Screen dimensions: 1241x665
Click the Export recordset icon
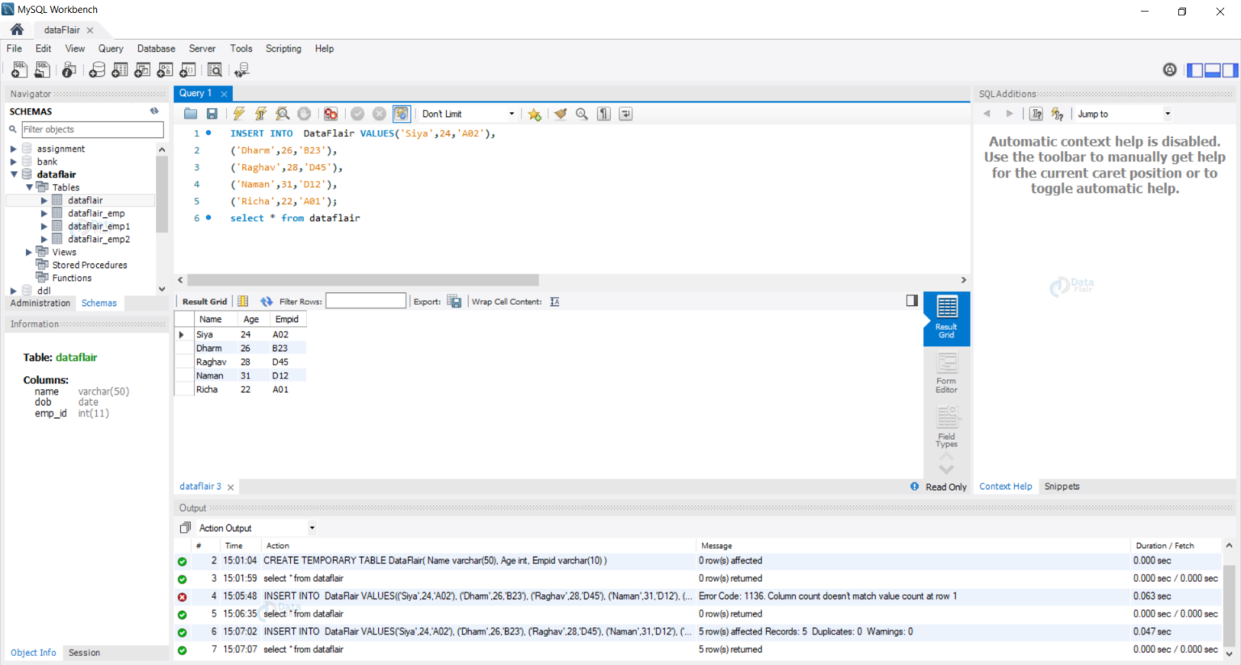coord(454,301)
